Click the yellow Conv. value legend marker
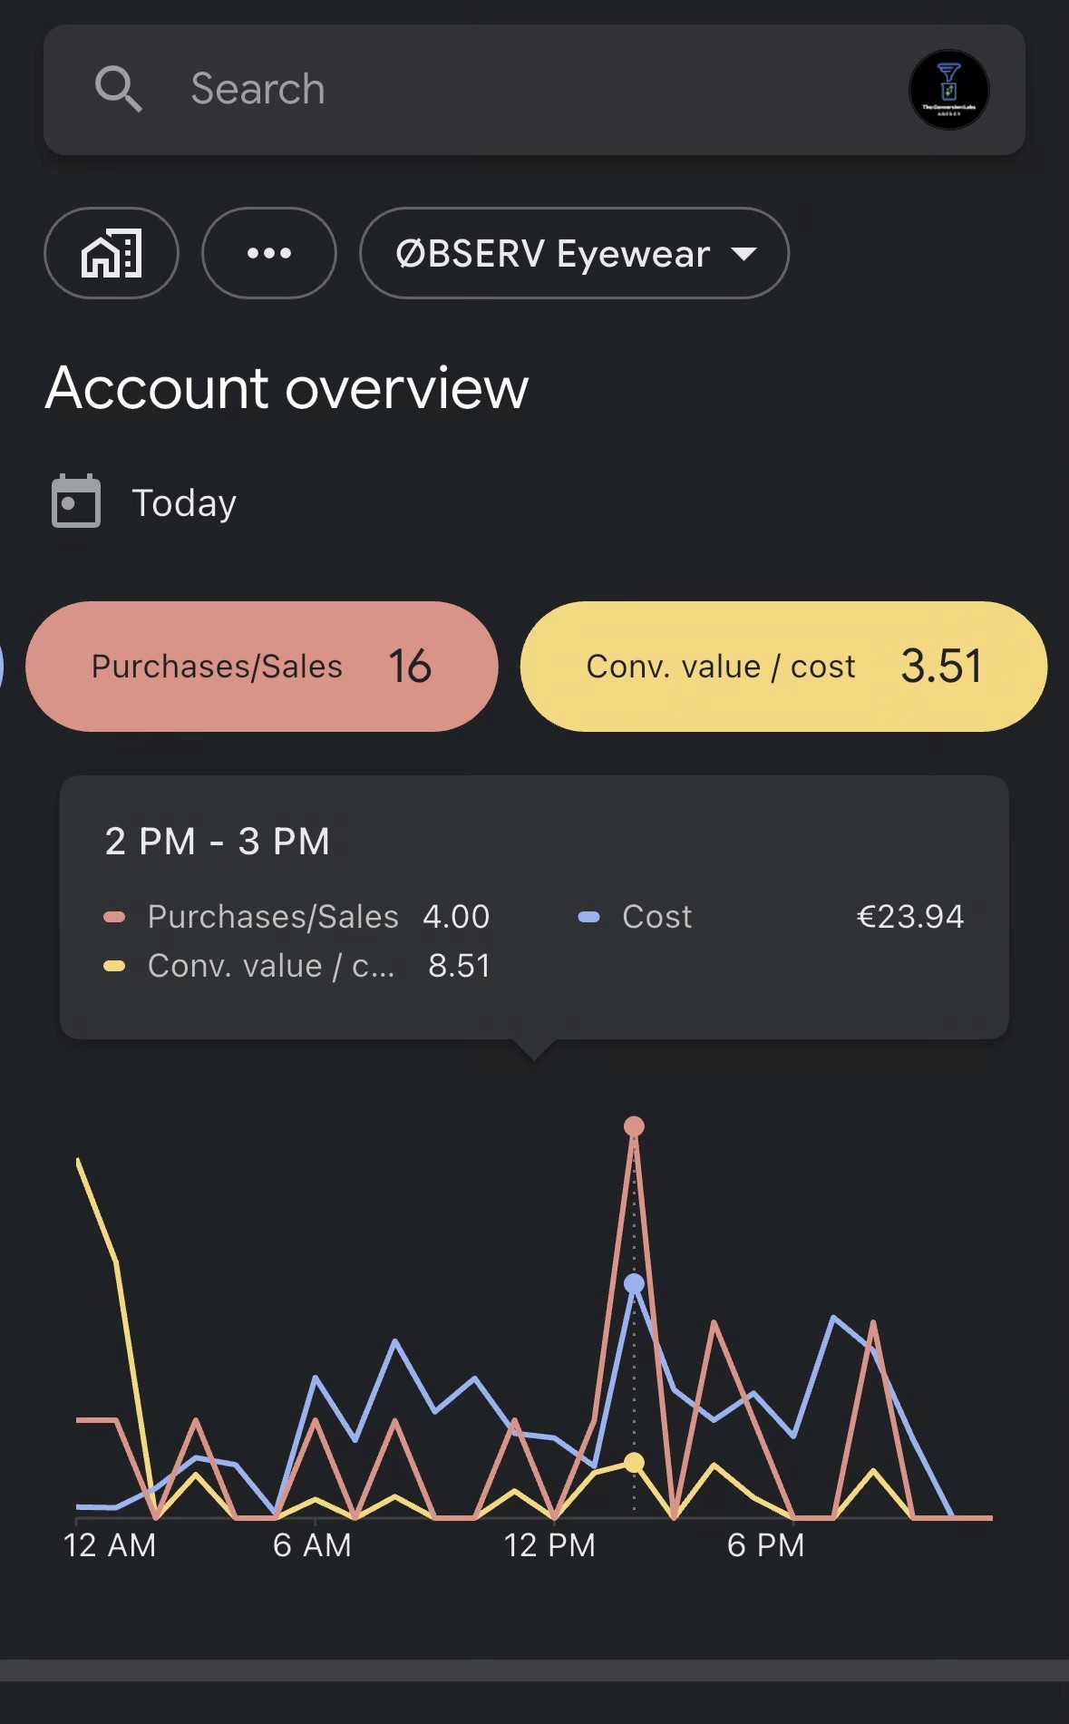 114,966
